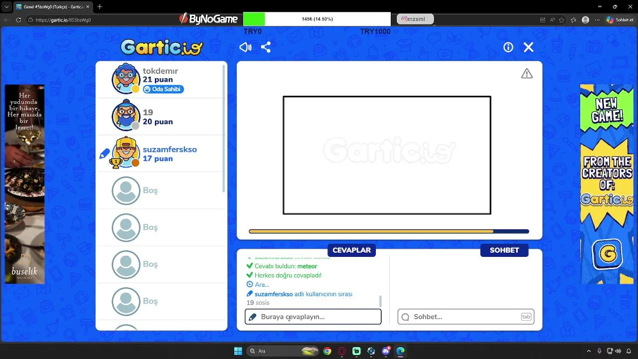
Task: Click the donation goal progress bar
Action: [x=317, y=19]
